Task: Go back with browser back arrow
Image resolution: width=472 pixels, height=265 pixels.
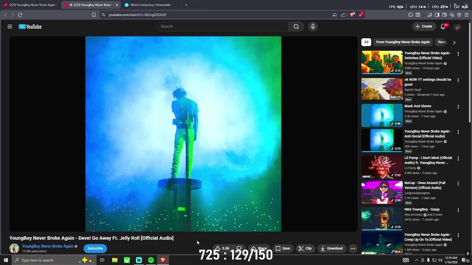Action: click(x=5, y=15)
